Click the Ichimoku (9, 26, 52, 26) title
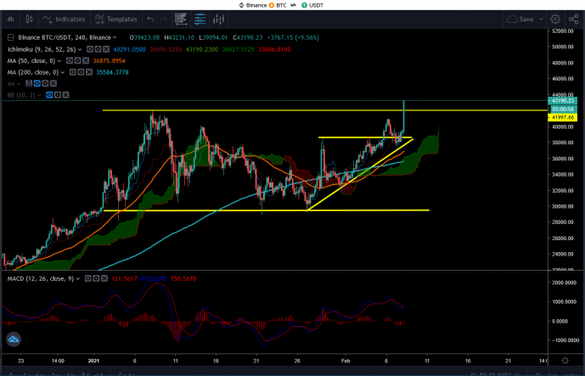585x376 pixels. pyautogui.click(x=42, y=49)
